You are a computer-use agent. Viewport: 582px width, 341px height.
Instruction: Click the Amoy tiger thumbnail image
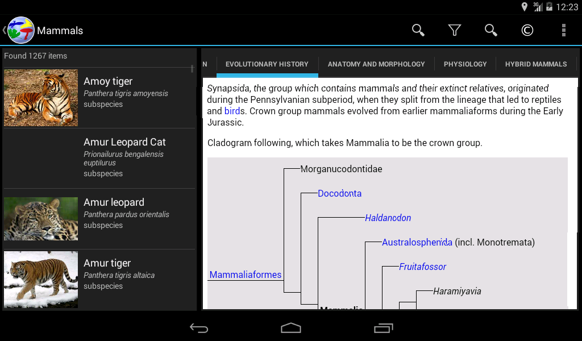point(41,98)
